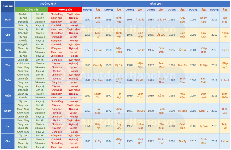Select the Mậu Tý cell beside 2008
This screenshot has height=150, width=231.
point(204,111)
